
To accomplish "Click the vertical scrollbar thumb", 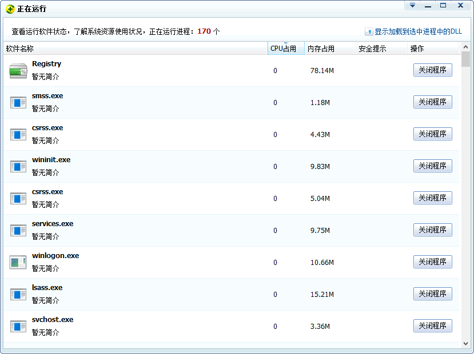I will tap(465, 59).
